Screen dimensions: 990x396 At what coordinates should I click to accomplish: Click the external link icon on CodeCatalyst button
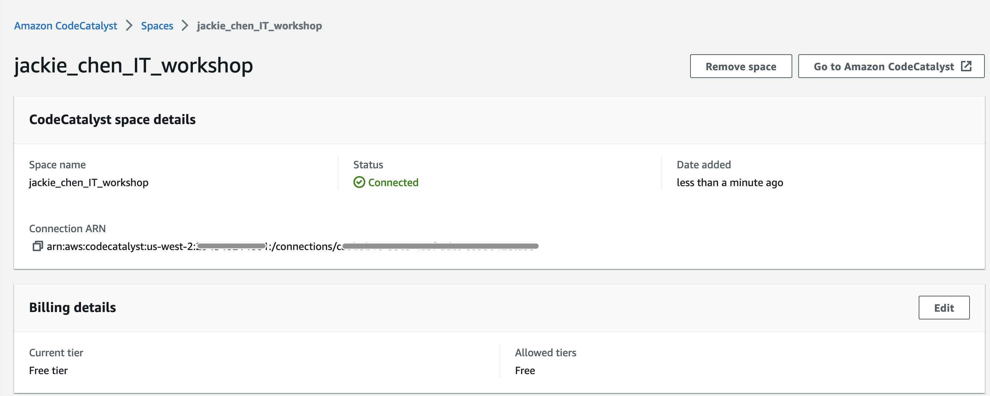tap(966, 66)
